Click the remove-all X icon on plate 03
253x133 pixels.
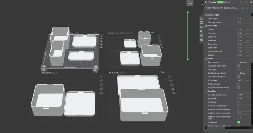[101, 77]
